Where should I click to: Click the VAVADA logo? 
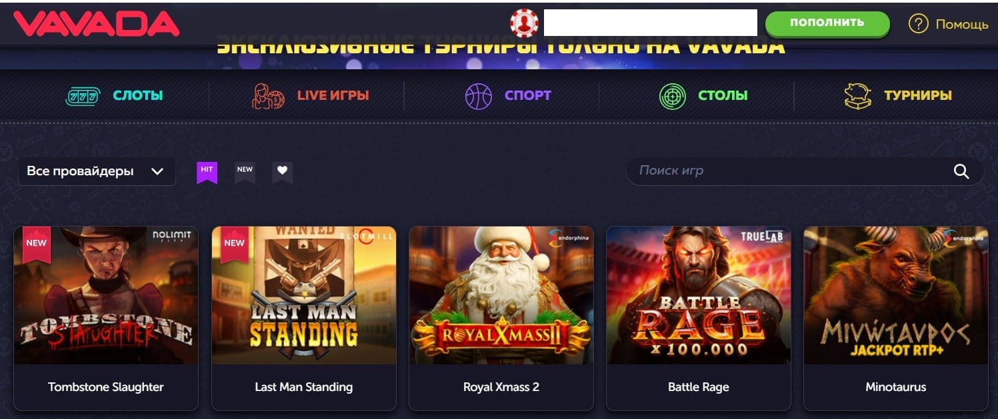97,23
